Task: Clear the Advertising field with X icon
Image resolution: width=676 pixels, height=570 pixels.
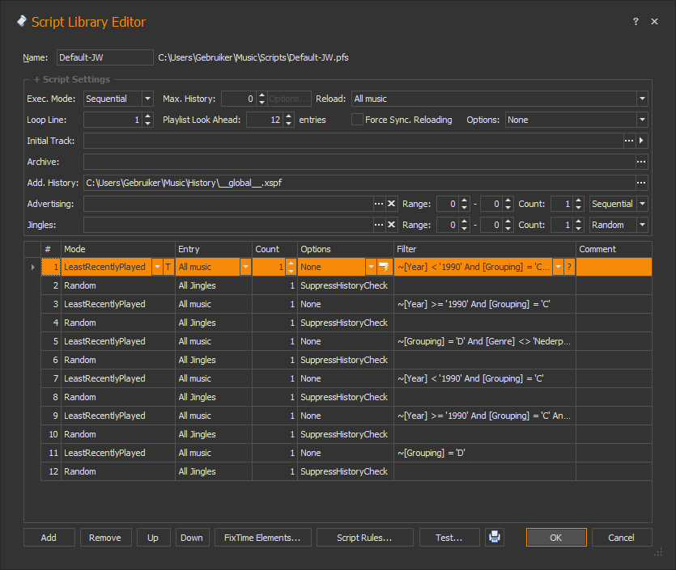Action: (391, 204)
